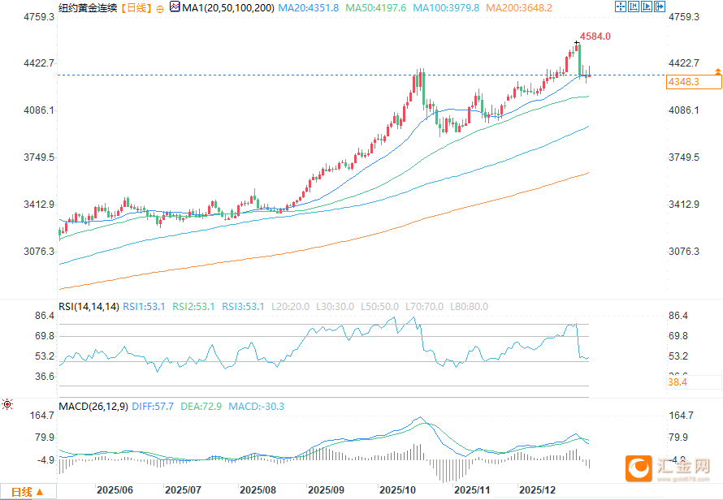Click the DIFF:57.7 value
The image size is (723, 500).
pos(153,407)
